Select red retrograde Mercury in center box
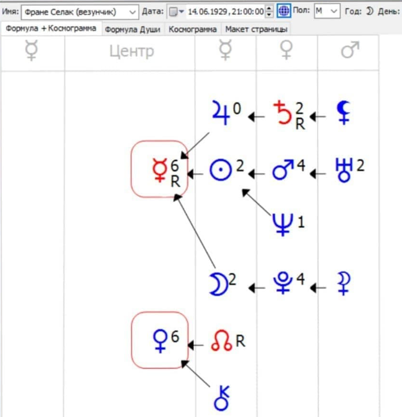 point(159,170)
